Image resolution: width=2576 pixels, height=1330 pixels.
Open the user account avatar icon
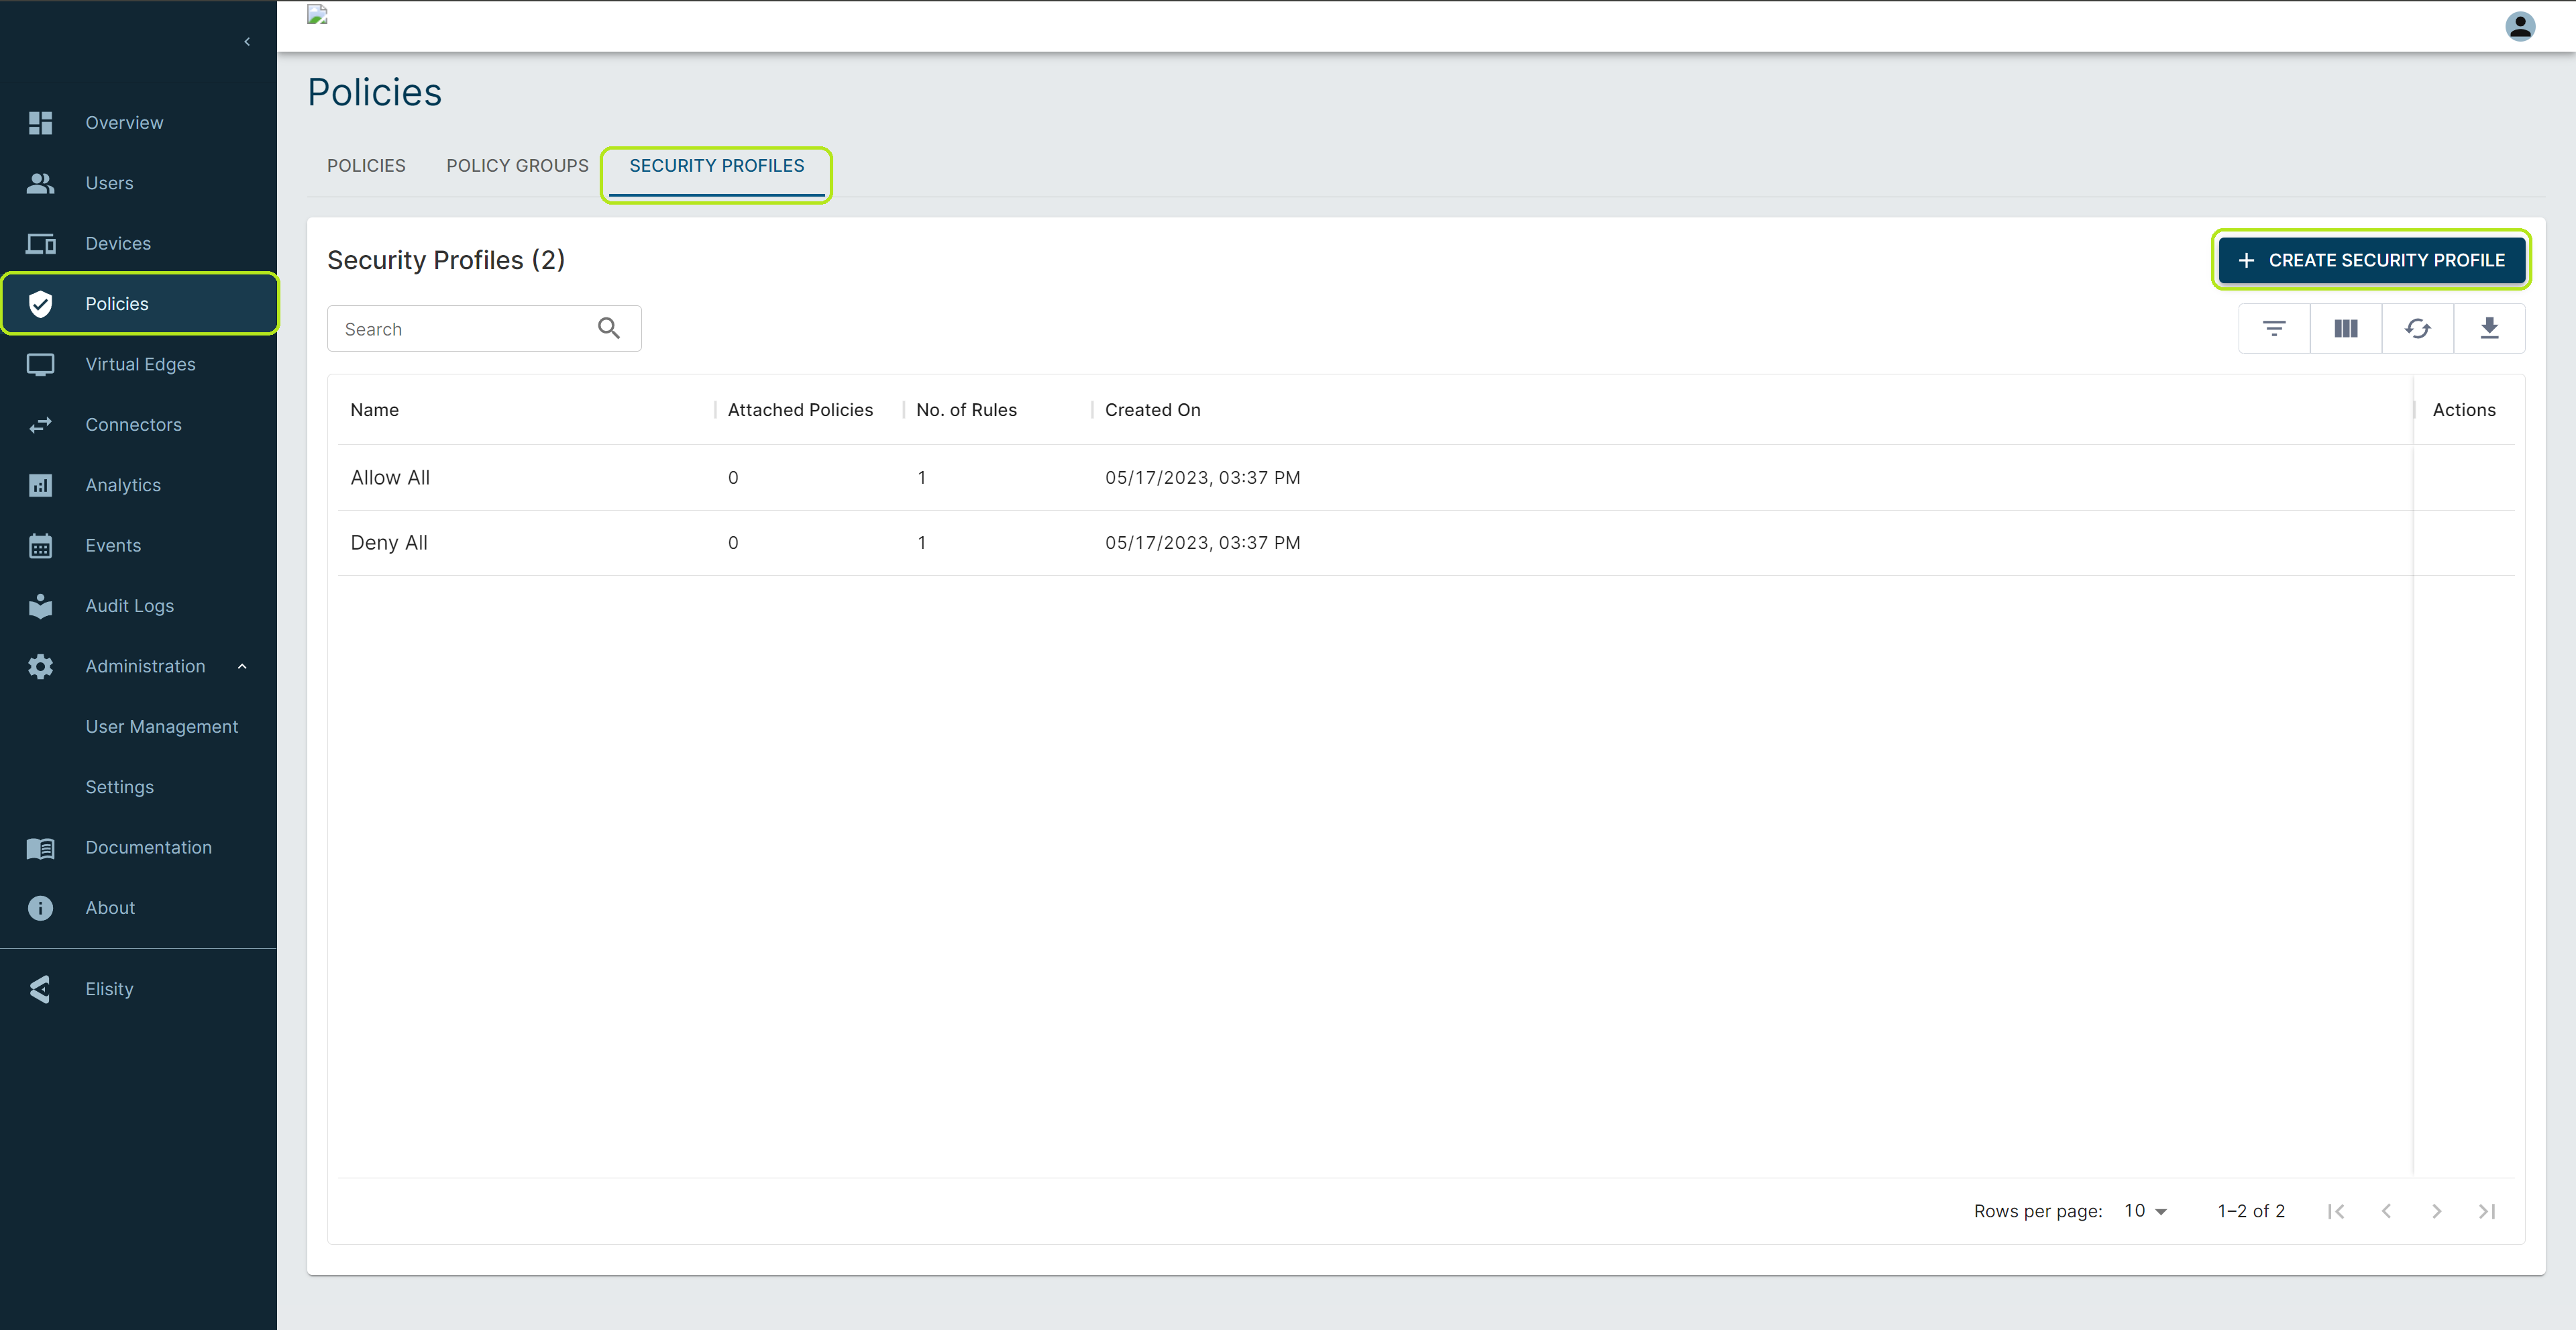(x=2519, y=26)
